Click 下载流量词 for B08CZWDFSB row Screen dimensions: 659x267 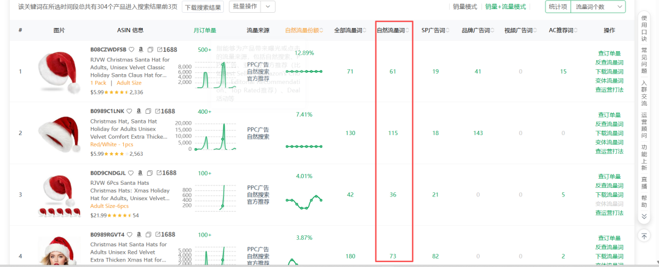point(610,72)
